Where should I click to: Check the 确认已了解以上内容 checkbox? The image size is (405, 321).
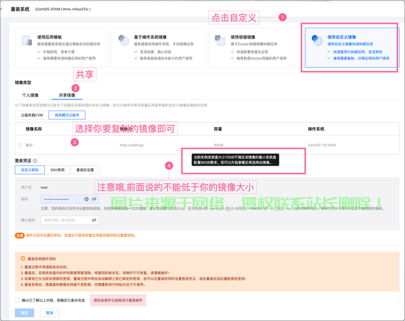[x=17, y=300]
